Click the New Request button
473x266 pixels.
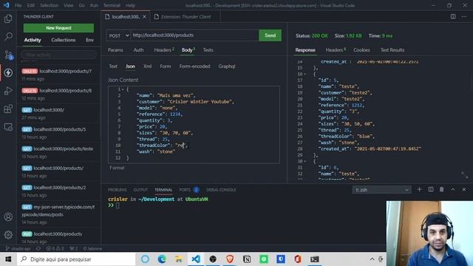(58, 28)
